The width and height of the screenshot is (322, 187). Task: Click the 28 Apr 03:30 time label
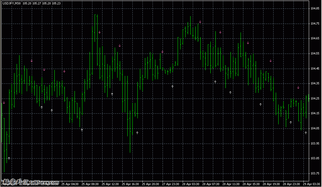pyautogui.click(x=191, y=184)
